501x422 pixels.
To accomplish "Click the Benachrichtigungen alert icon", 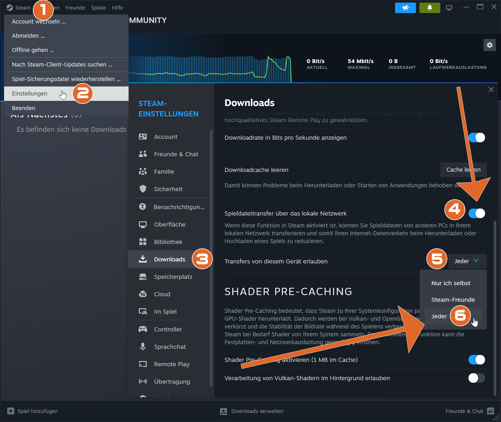I will (143, 206).
